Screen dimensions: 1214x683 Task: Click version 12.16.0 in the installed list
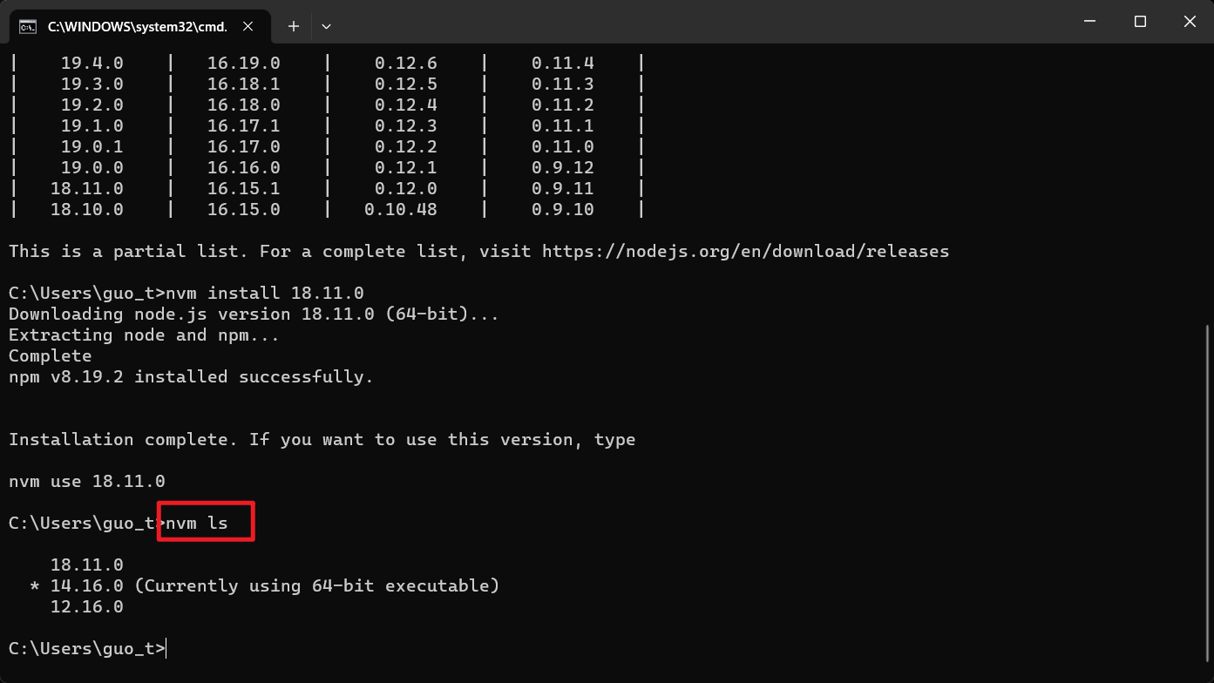click(87, 607)
